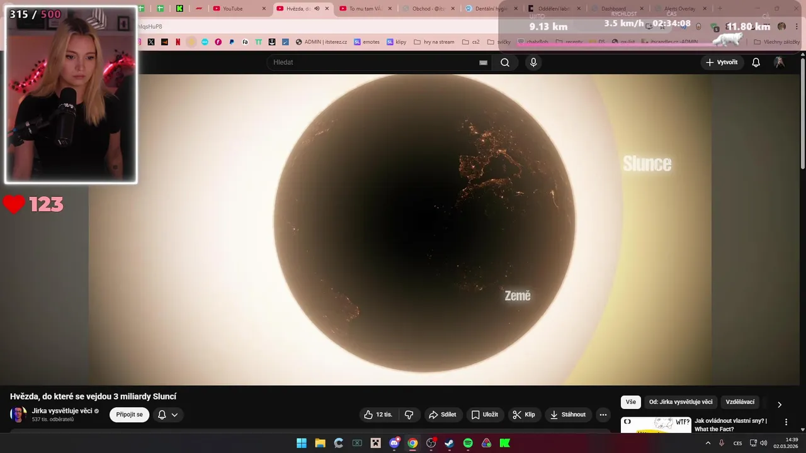Open the options menu for the Jak ovládnout vlastní sny video

coord(786,422)
